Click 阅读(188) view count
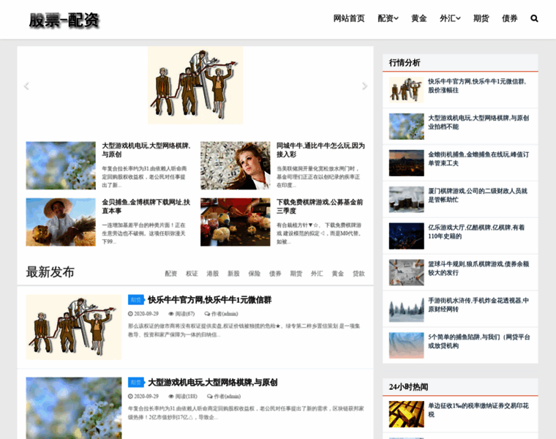The image size is (556, 439). 183,397
